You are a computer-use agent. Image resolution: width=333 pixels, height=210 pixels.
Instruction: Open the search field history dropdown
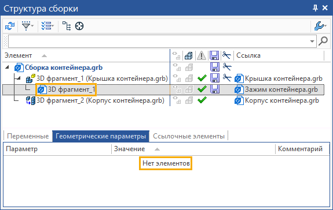312,41
